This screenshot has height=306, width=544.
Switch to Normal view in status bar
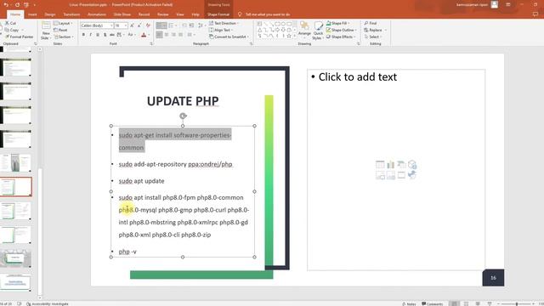[x=454, y=303]
